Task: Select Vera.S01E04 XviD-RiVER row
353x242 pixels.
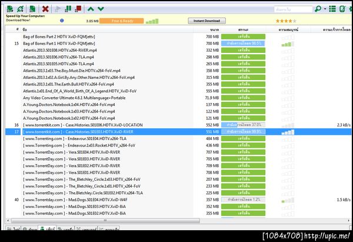Action: point(178,152)
